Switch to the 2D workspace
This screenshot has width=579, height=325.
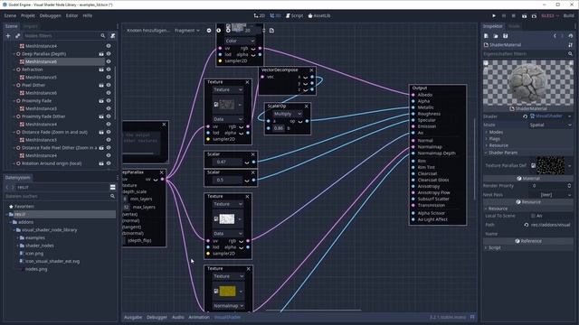[x=260, y=16]
